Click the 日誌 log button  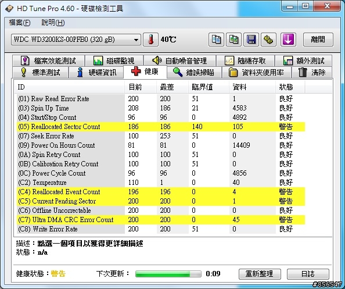[308, 274]
